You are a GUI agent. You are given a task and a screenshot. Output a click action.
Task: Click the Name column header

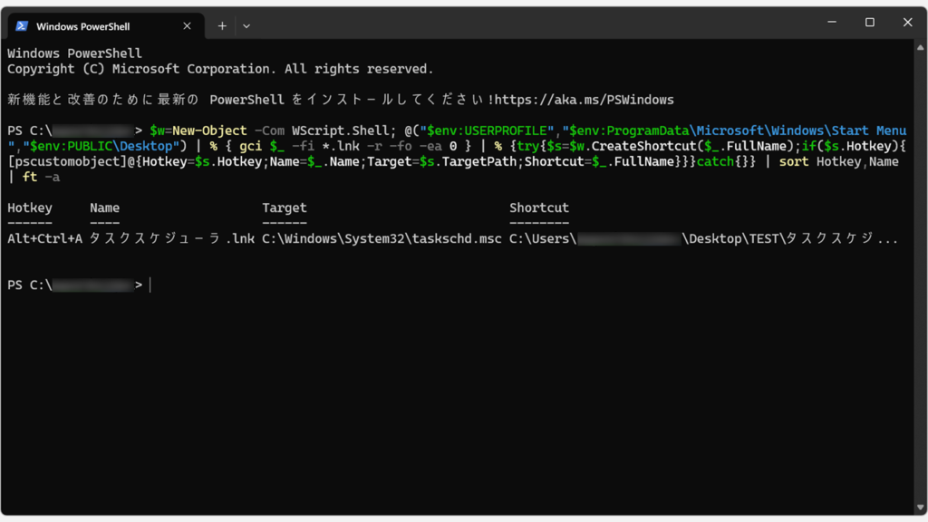click(x=104, y=208)
